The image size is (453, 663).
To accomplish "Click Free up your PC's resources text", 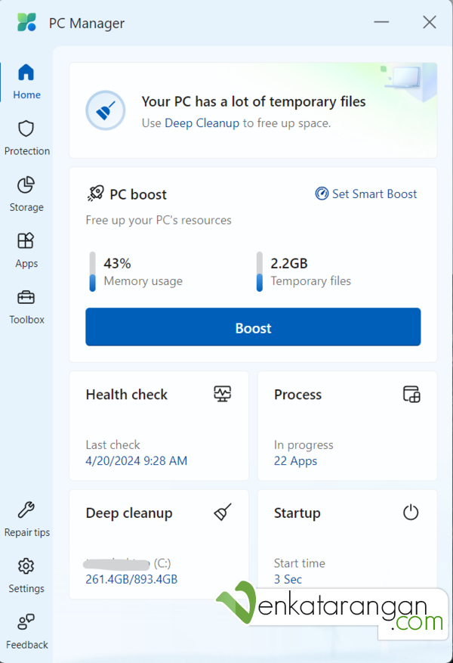I will pyautogui.click(x=159, y=220).
